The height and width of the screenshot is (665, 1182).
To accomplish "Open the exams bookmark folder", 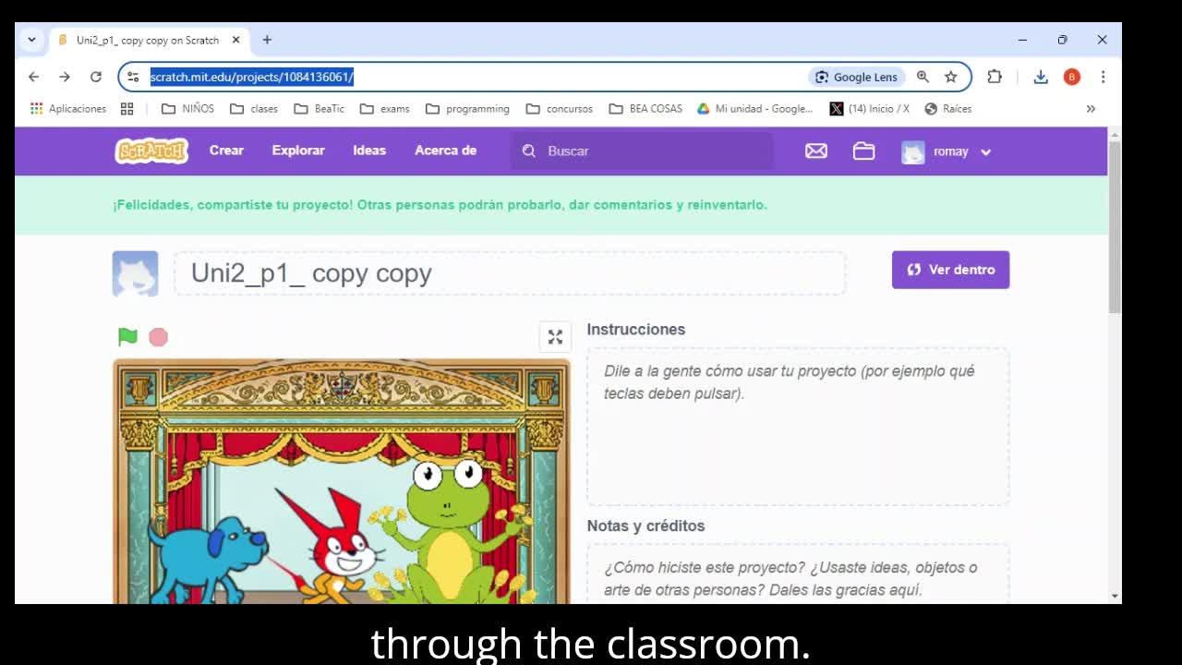I will pos(385,108).
